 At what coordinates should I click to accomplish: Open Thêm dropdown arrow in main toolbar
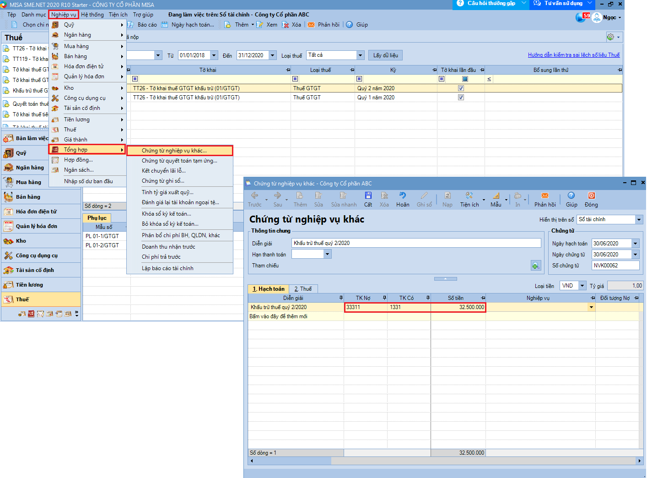coord(253,25)
